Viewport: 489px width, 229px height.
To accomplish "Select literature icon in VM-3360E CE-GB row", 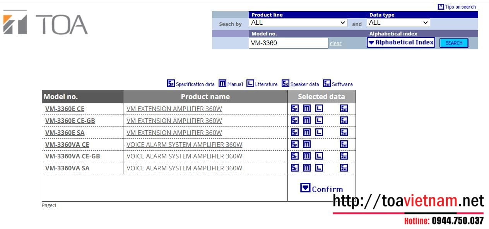I will pos(319,121).
